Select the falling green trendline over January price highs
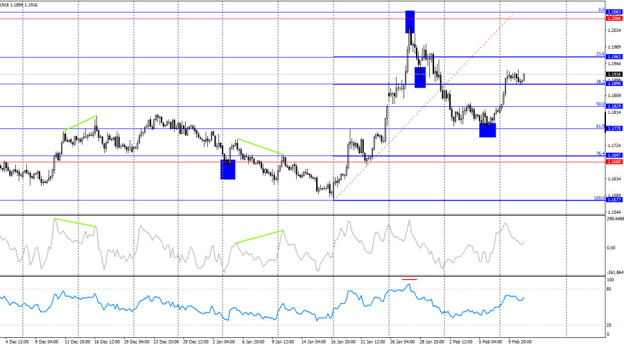Screen dimensions: 624x347 click(260, 146)
